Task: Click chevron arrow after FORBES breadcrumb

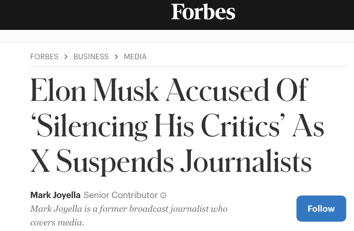Action: (66, 57)
